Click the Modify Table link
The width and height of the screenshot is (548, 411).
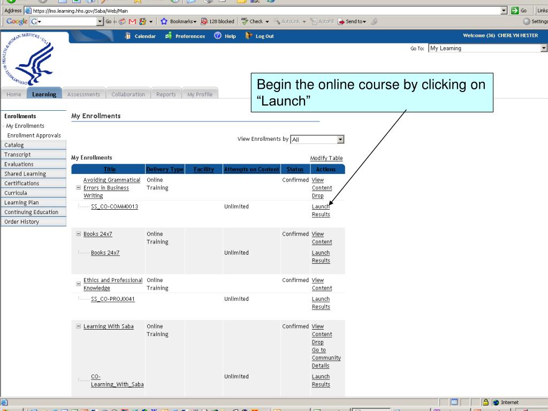coord(326,158)
